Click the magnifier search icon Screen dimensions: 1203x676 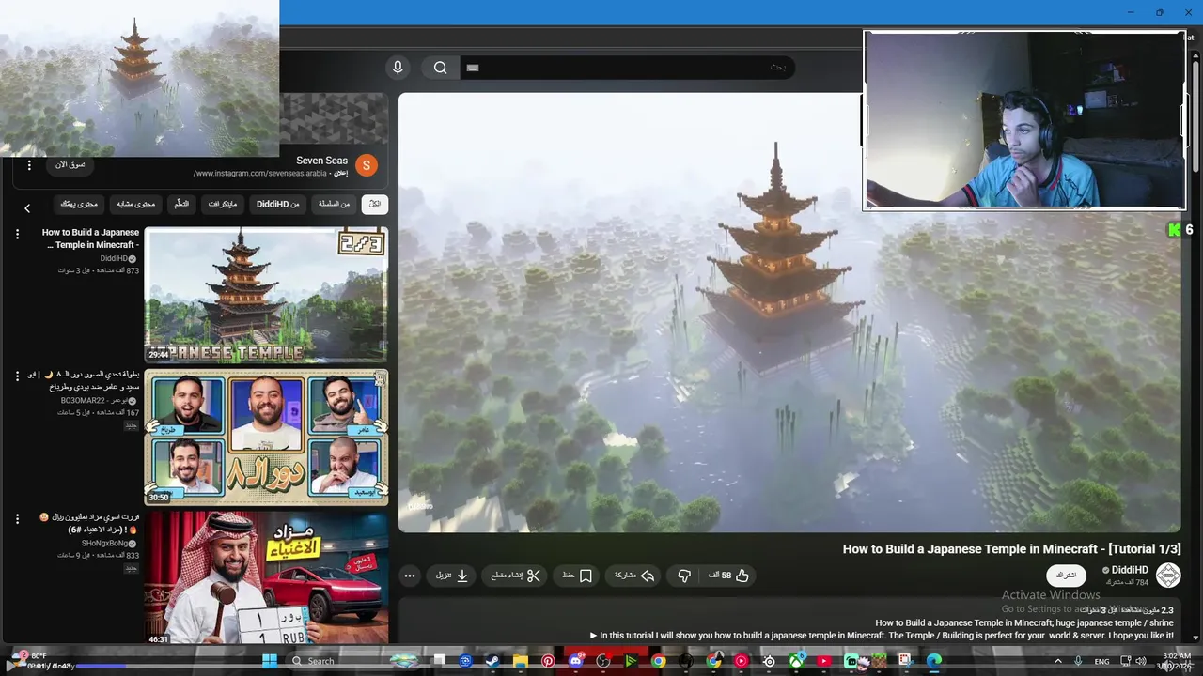click(x=440, y=67)
